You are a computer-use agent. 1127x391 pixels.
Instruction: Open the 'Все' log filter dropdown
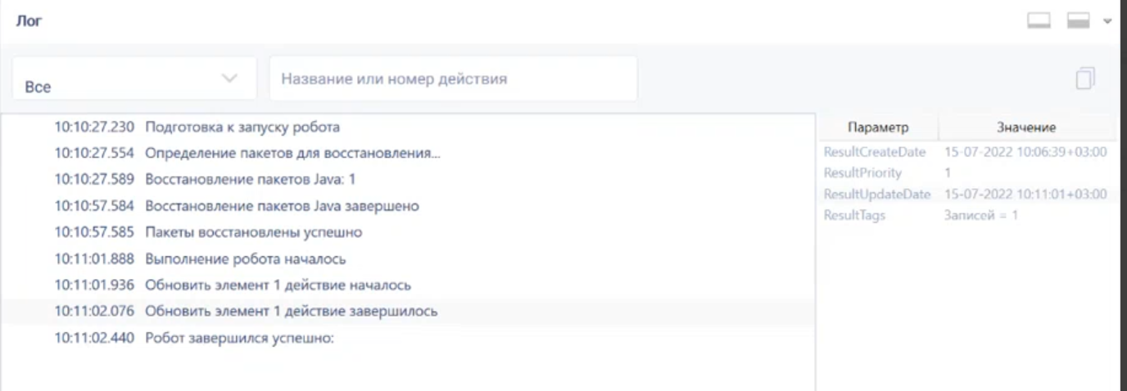pos(134,79)
